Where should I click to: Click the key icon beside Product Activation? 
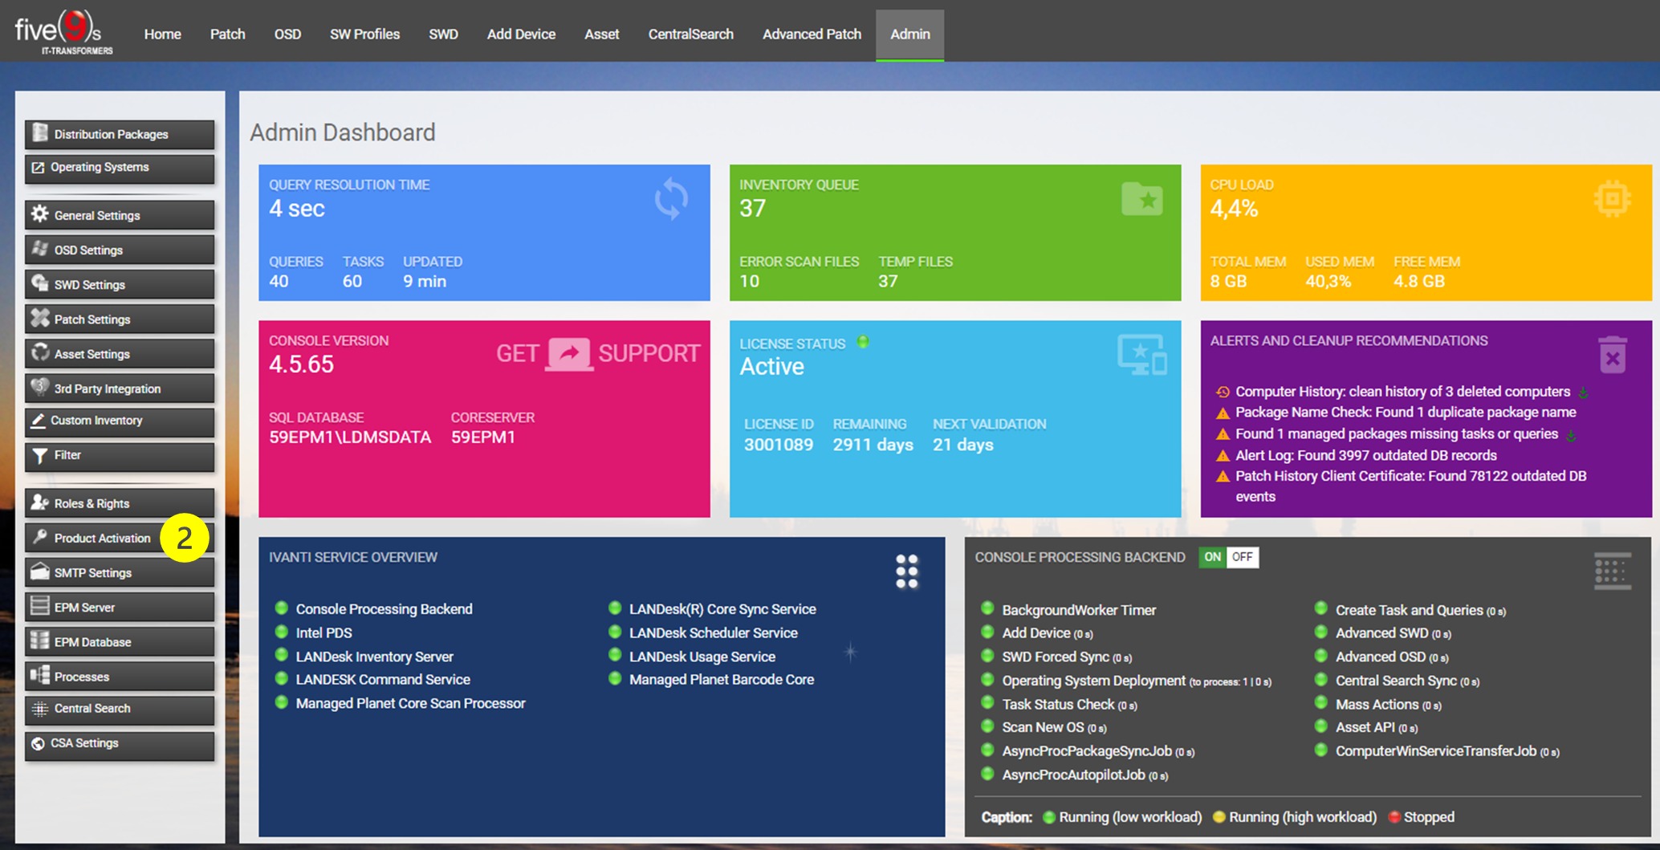pos(39,537)
